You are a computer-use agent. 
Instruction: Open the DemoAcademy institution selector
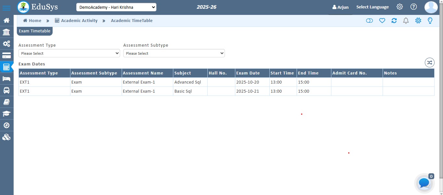click(116, 7)
